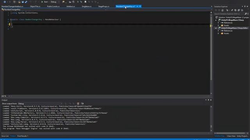250x140 pixels.
Task: Click the Solution Explorer Home icon
Action: pos(223,10)
